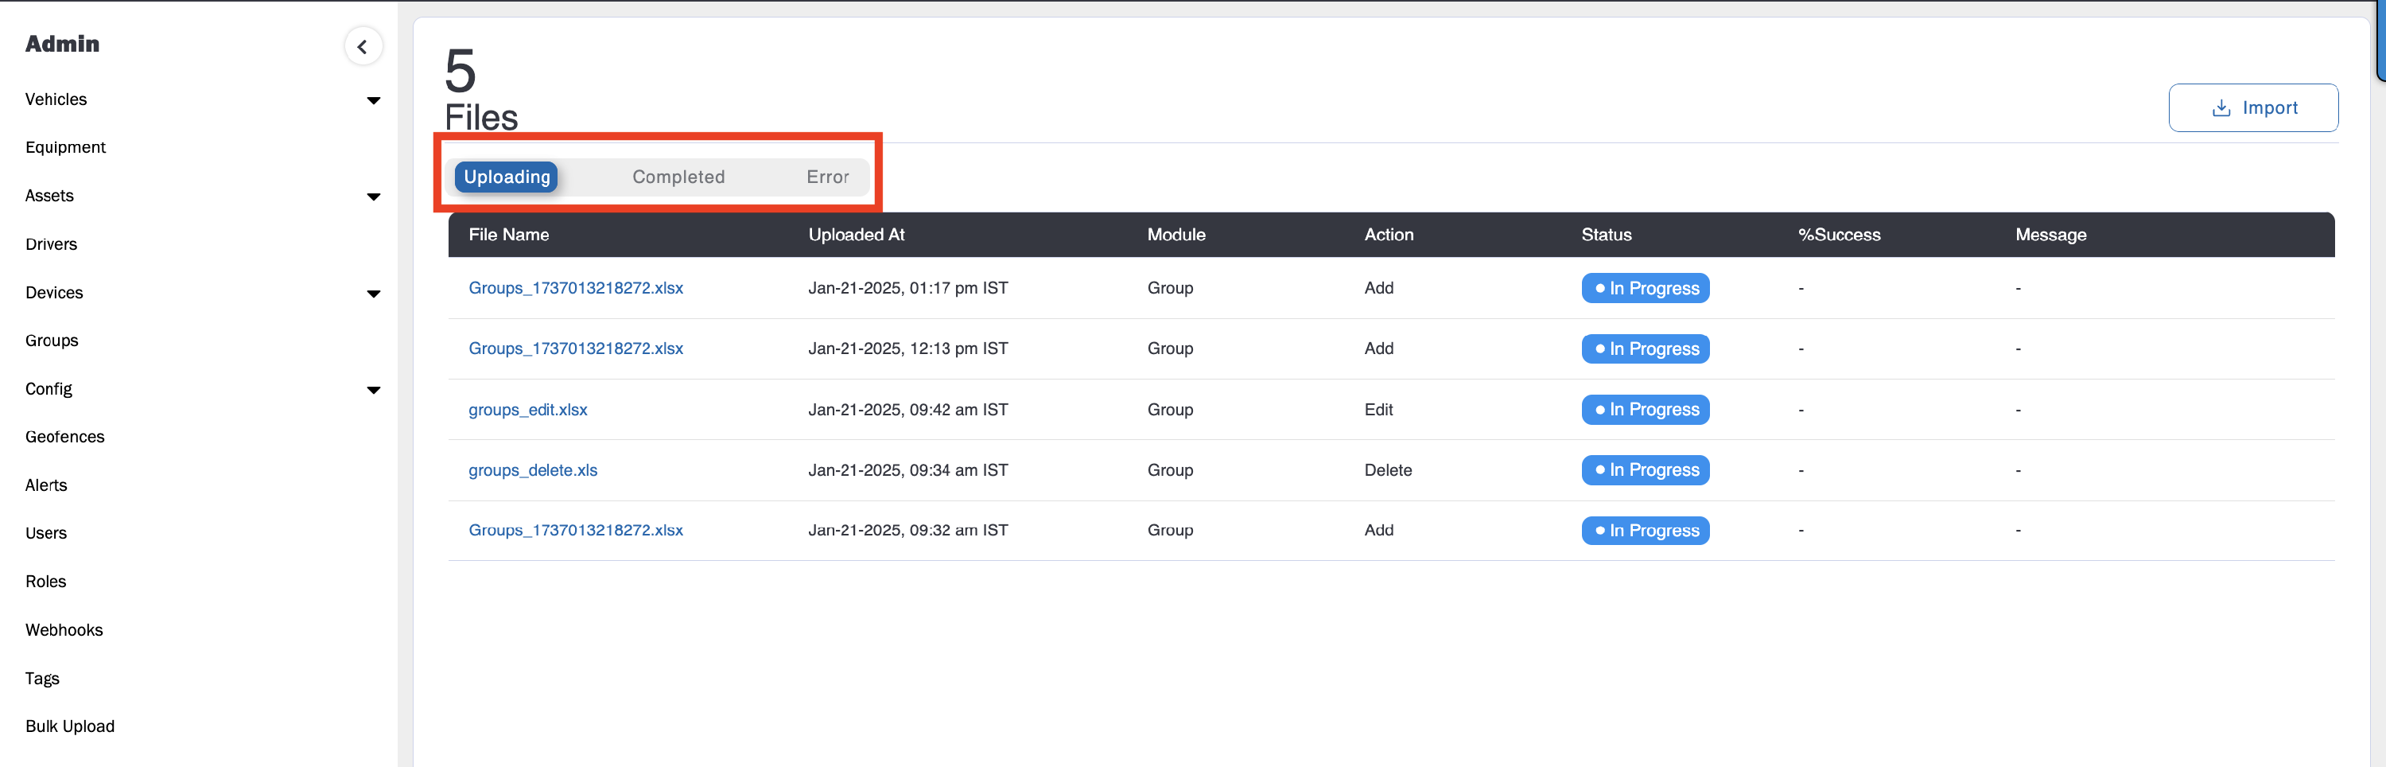Open the Alerts section
The height and width of the screenshot is (767, 2386).
46,485
